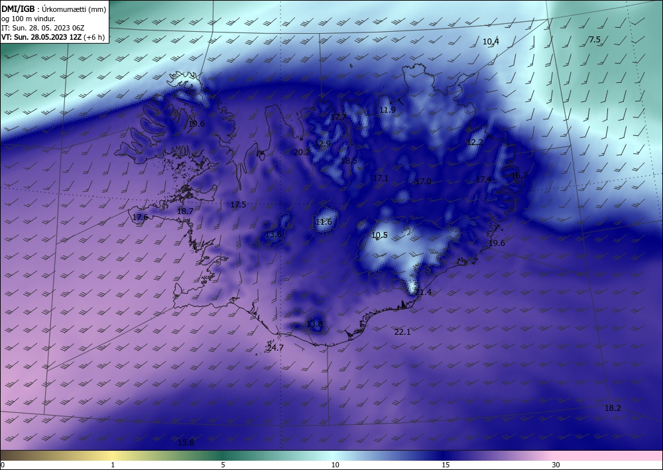Click the 24.7 value label
This screenshot has height=470, width=663.
click(x=275, y=348)
